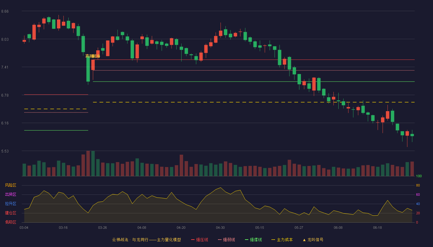Click the 云梯战法 model title text
Screen dimensions: 433x247
[x=120, y=240]
